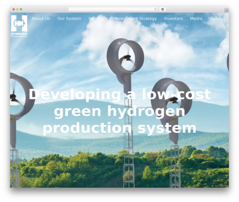The image size is (239, 202).
Task: Maximize the window with green button
Action: point(21,10)
